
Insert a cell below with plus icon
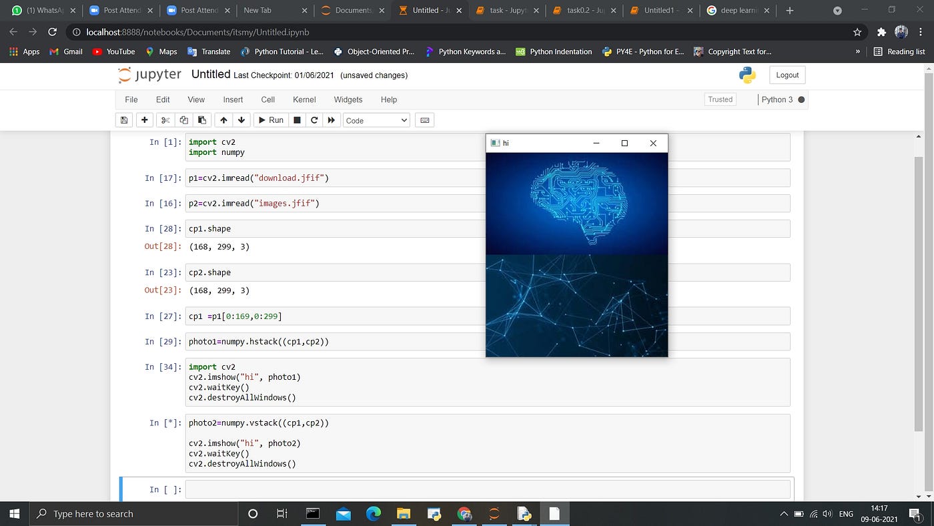point(145,120)
